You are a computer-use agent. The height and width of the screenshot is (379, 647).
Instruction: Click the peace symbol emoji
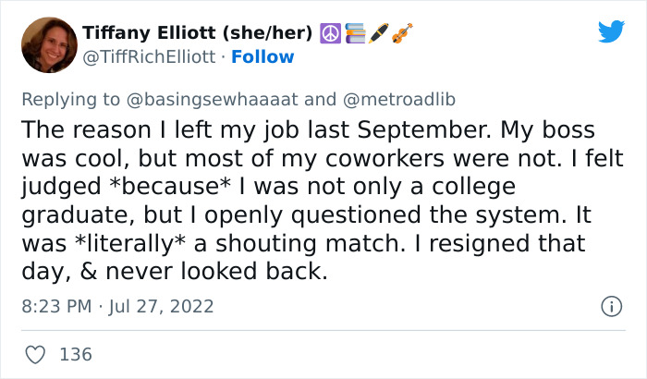point(330,32)
